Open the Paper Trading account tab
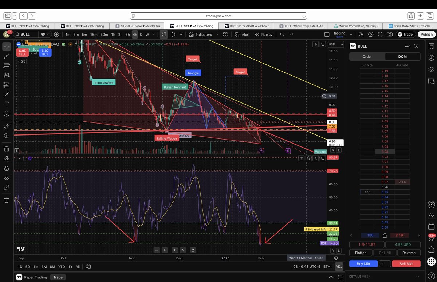Screen dimensions: 437x282 point(32,277)
